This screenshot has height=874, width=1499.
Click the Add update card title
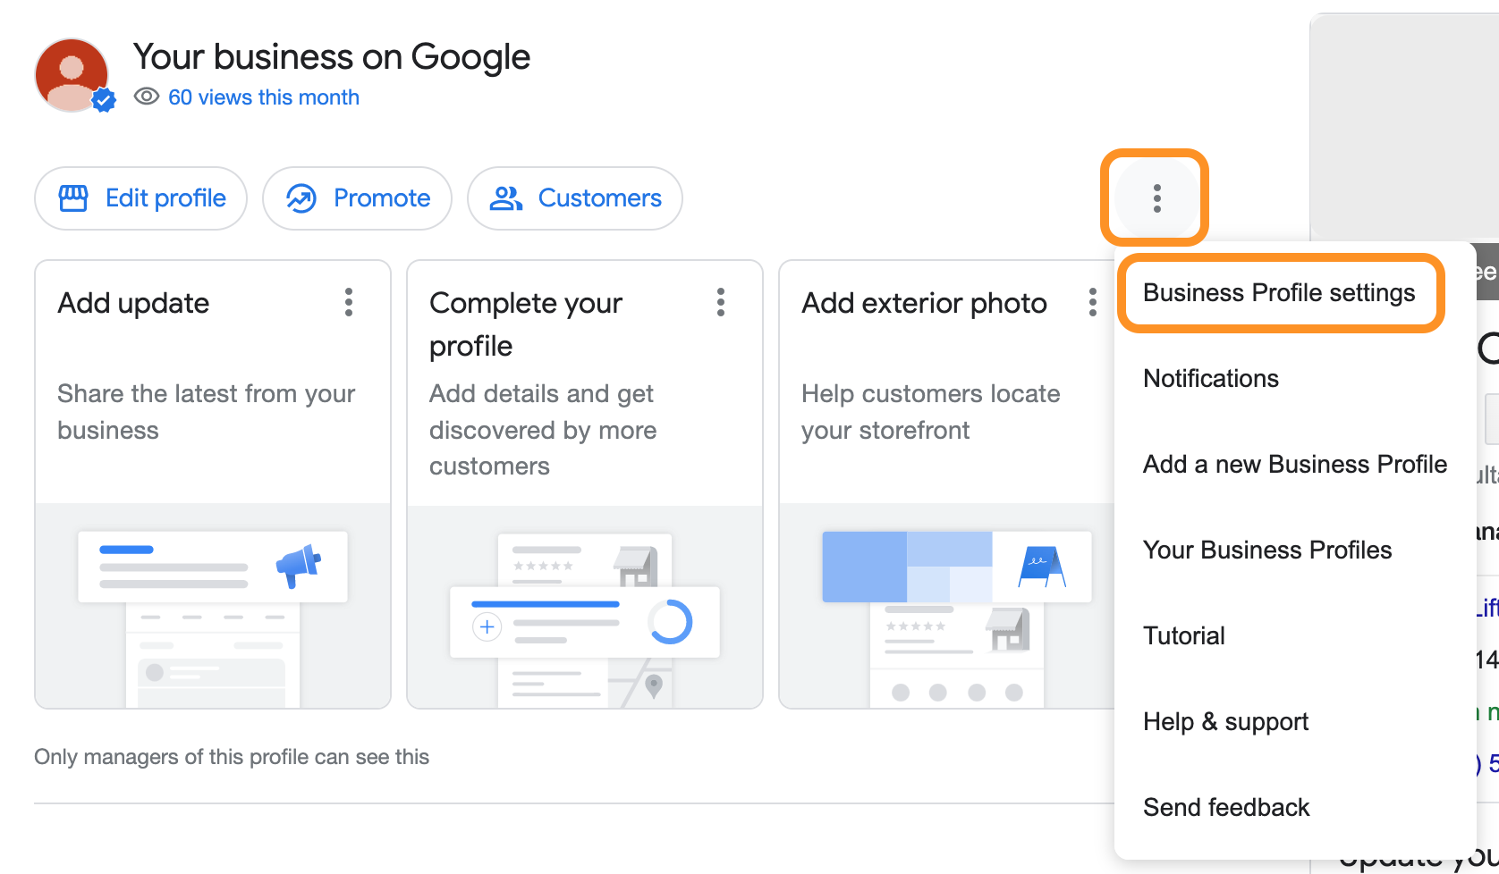(x=133, y=303)
